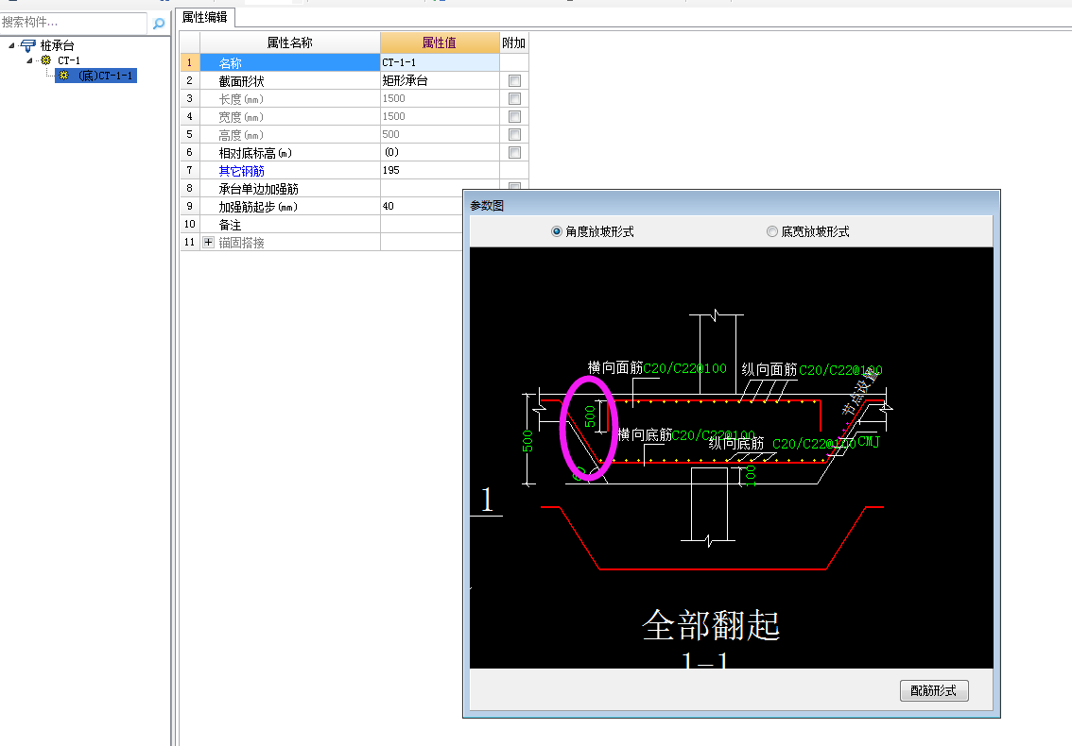Click the 其它钢筋 value 195
This screenshot has width=1072, height=746.
440,170
